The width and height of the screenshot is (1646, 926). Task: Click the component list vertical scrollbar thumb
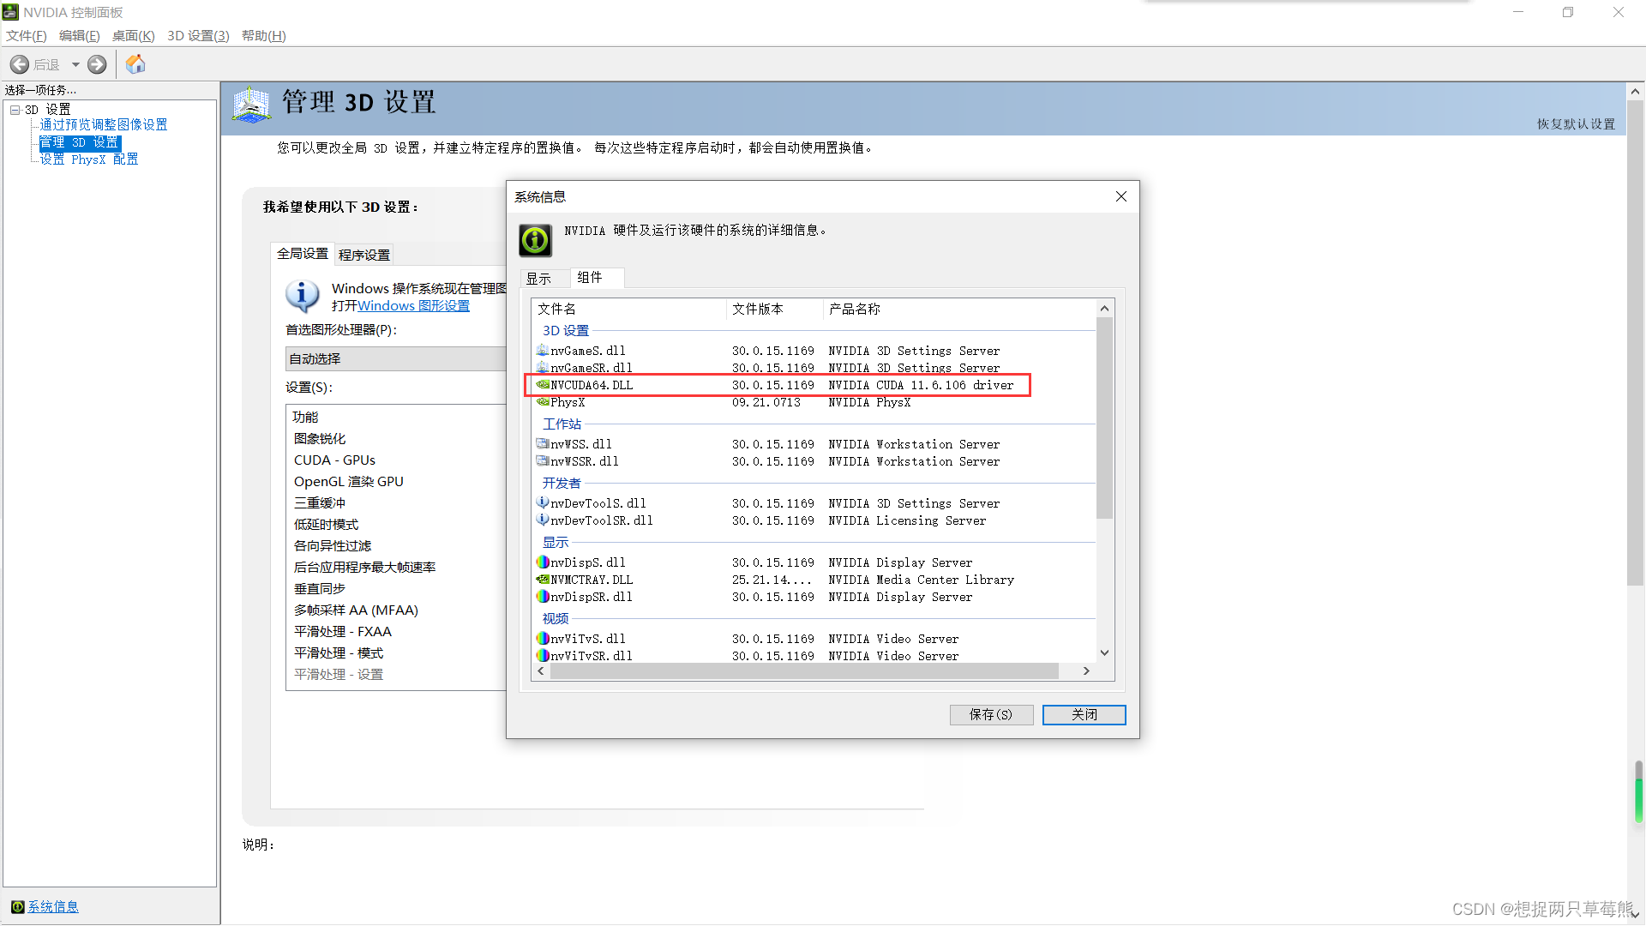(1104, 418)
